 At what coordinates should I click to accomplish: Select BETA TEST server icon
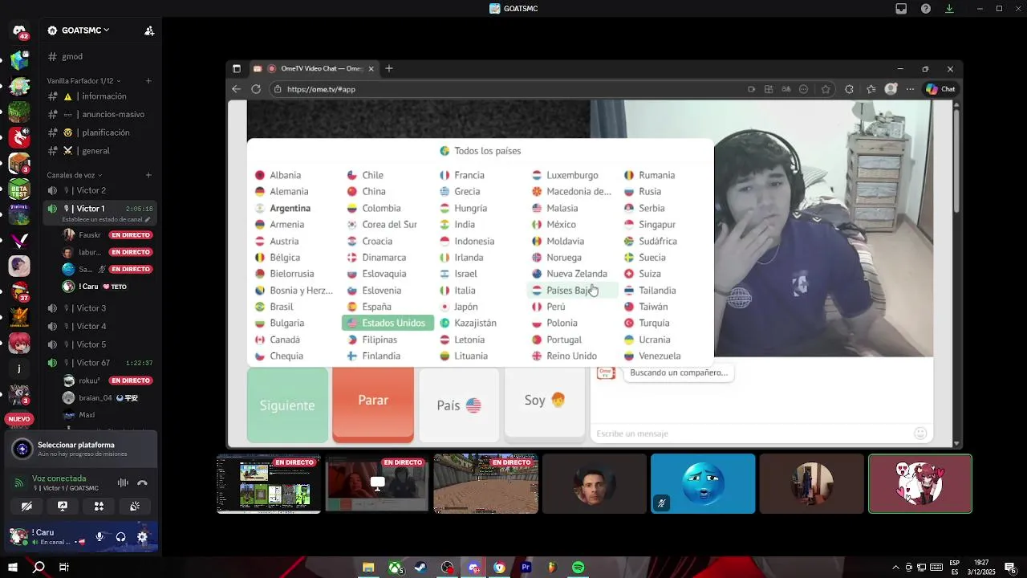(19, 189)
